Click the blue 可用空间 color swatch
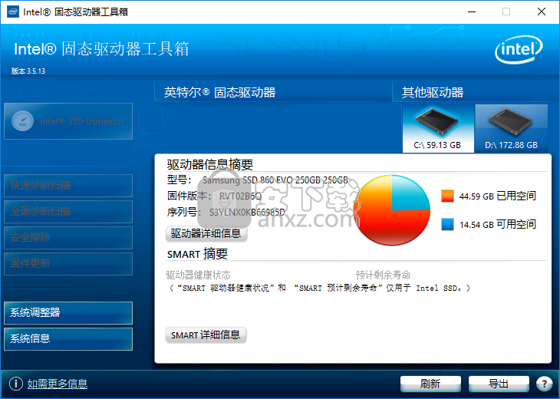Image resolution: width=560 pixels, height=399 pixels. click(x=447, y=224)
